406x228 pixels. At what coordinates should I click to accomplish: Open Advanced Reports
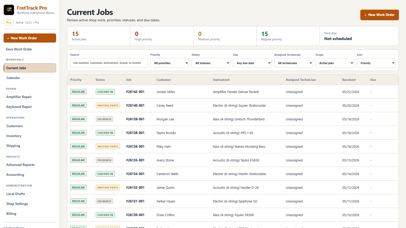point(20,165)
